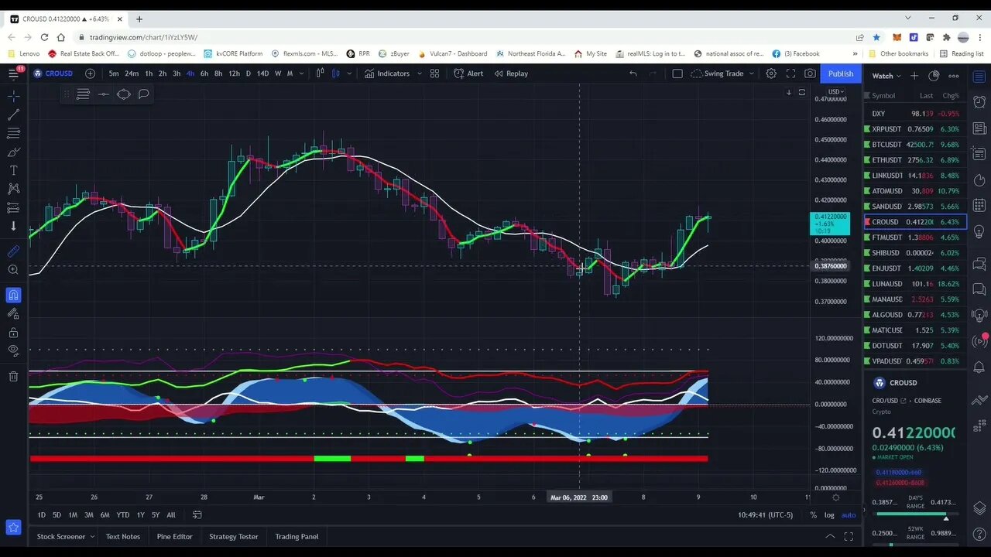Open prediction and measurement tools

(13, 207)
